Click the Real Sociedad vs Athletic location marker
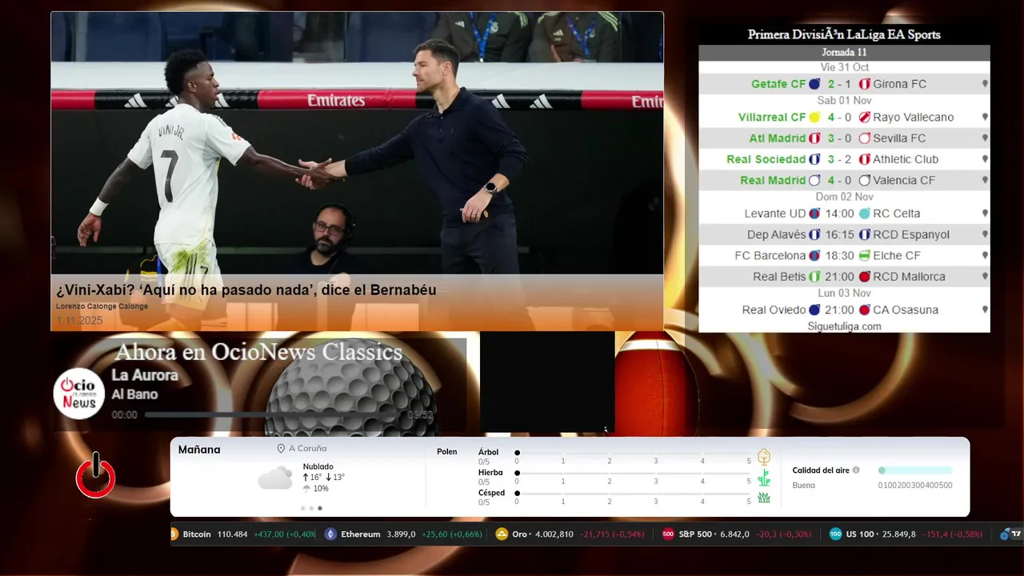The width and height of the screenshot is (1024, 576). click(x=985, y=159)
